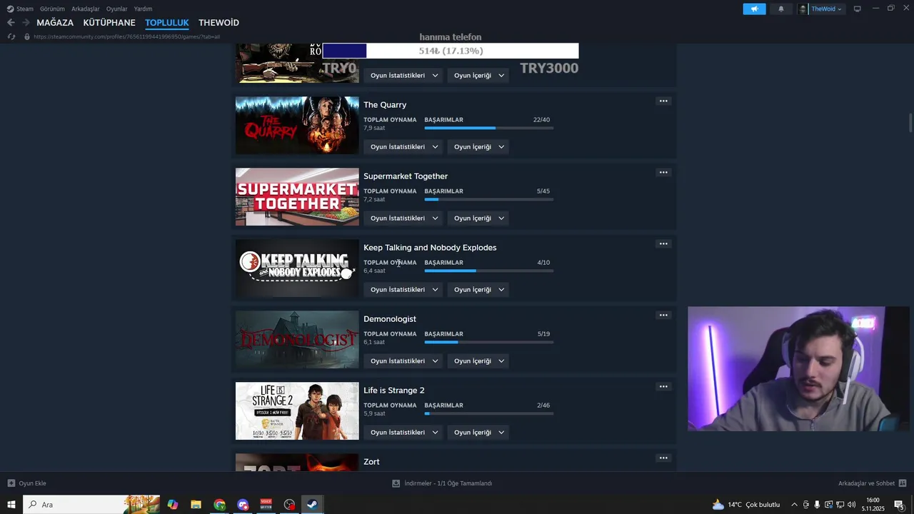Open Steam notifications bell
Screen dimensions: 914x514
tap(780, 9)
